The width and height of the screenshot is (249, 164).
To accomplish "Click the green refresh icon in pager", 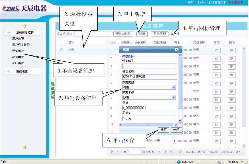I will [x=180, y=151].
